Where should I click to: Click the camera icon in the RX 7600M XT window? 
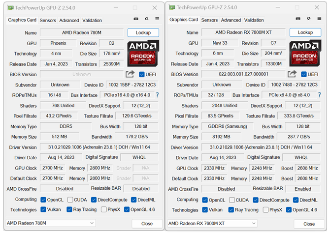pyautogui.click(x=297, y=19)
